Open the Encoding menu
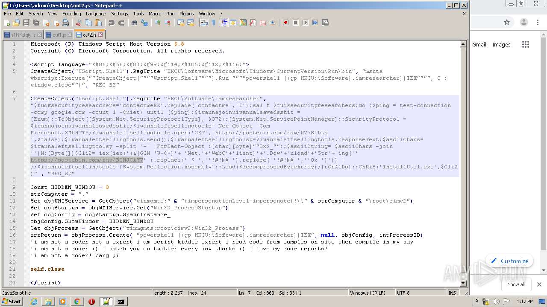This screenshot has width=547, height=307. [71, 14]
